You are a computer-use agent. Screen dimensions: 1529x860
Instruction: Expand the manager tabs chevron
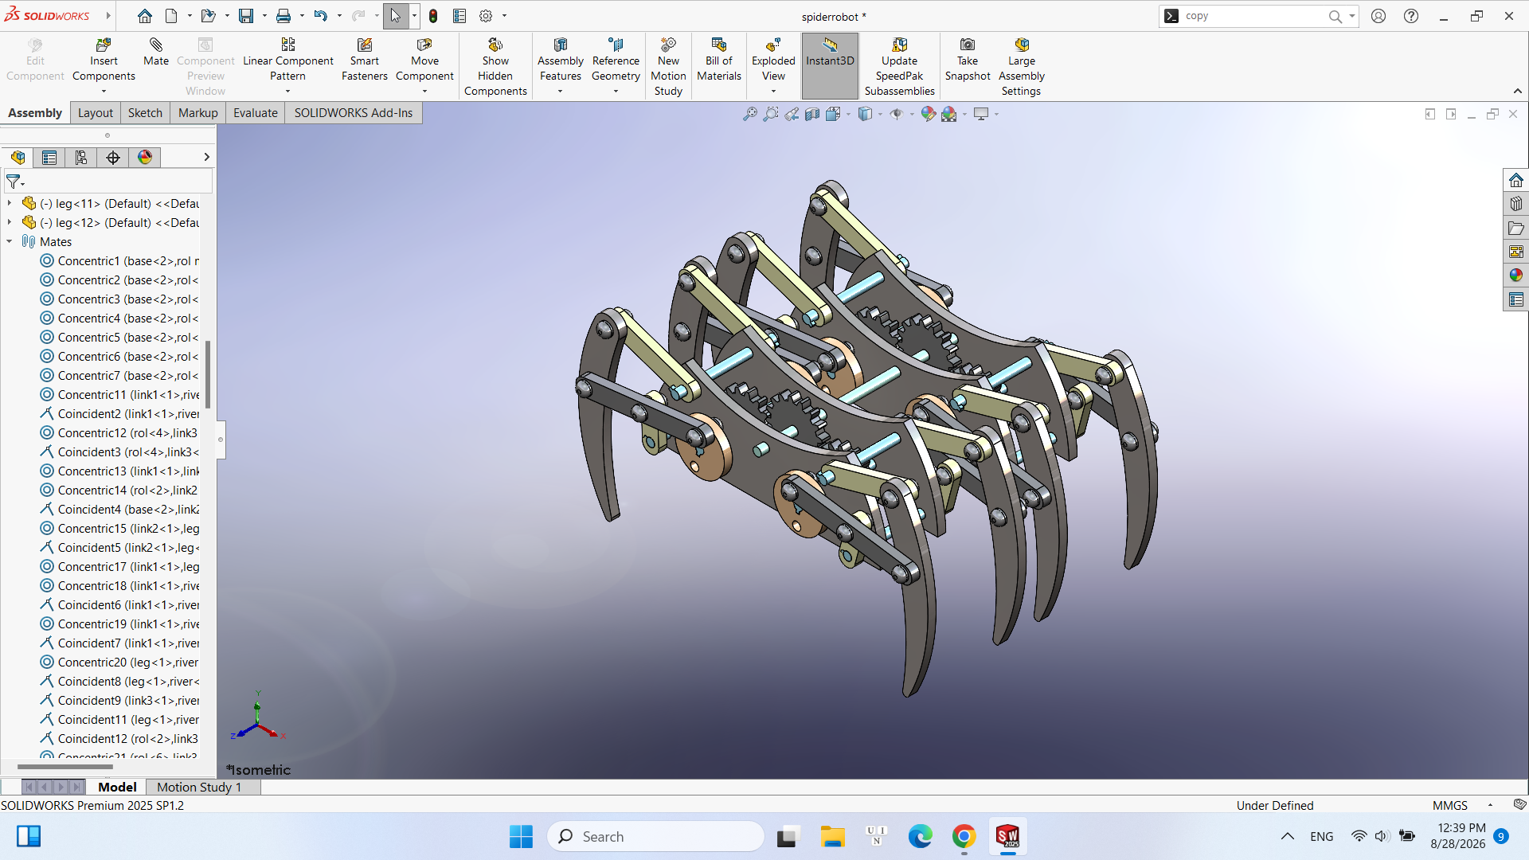click(x=206, y=158)
